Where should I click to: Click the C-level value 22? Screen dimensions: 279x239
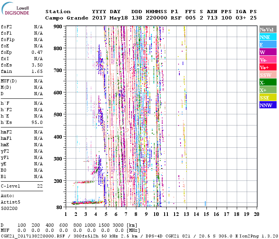[x=39, y=186]
